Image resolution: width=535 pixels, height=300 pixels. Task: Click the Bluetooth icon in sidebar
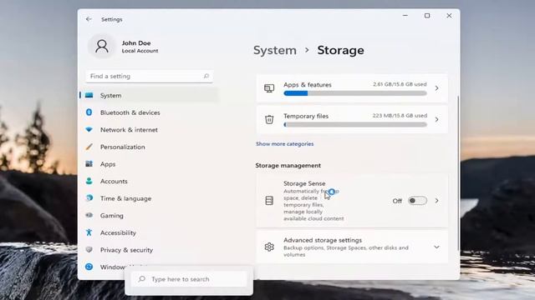click(x=89, y=112)
